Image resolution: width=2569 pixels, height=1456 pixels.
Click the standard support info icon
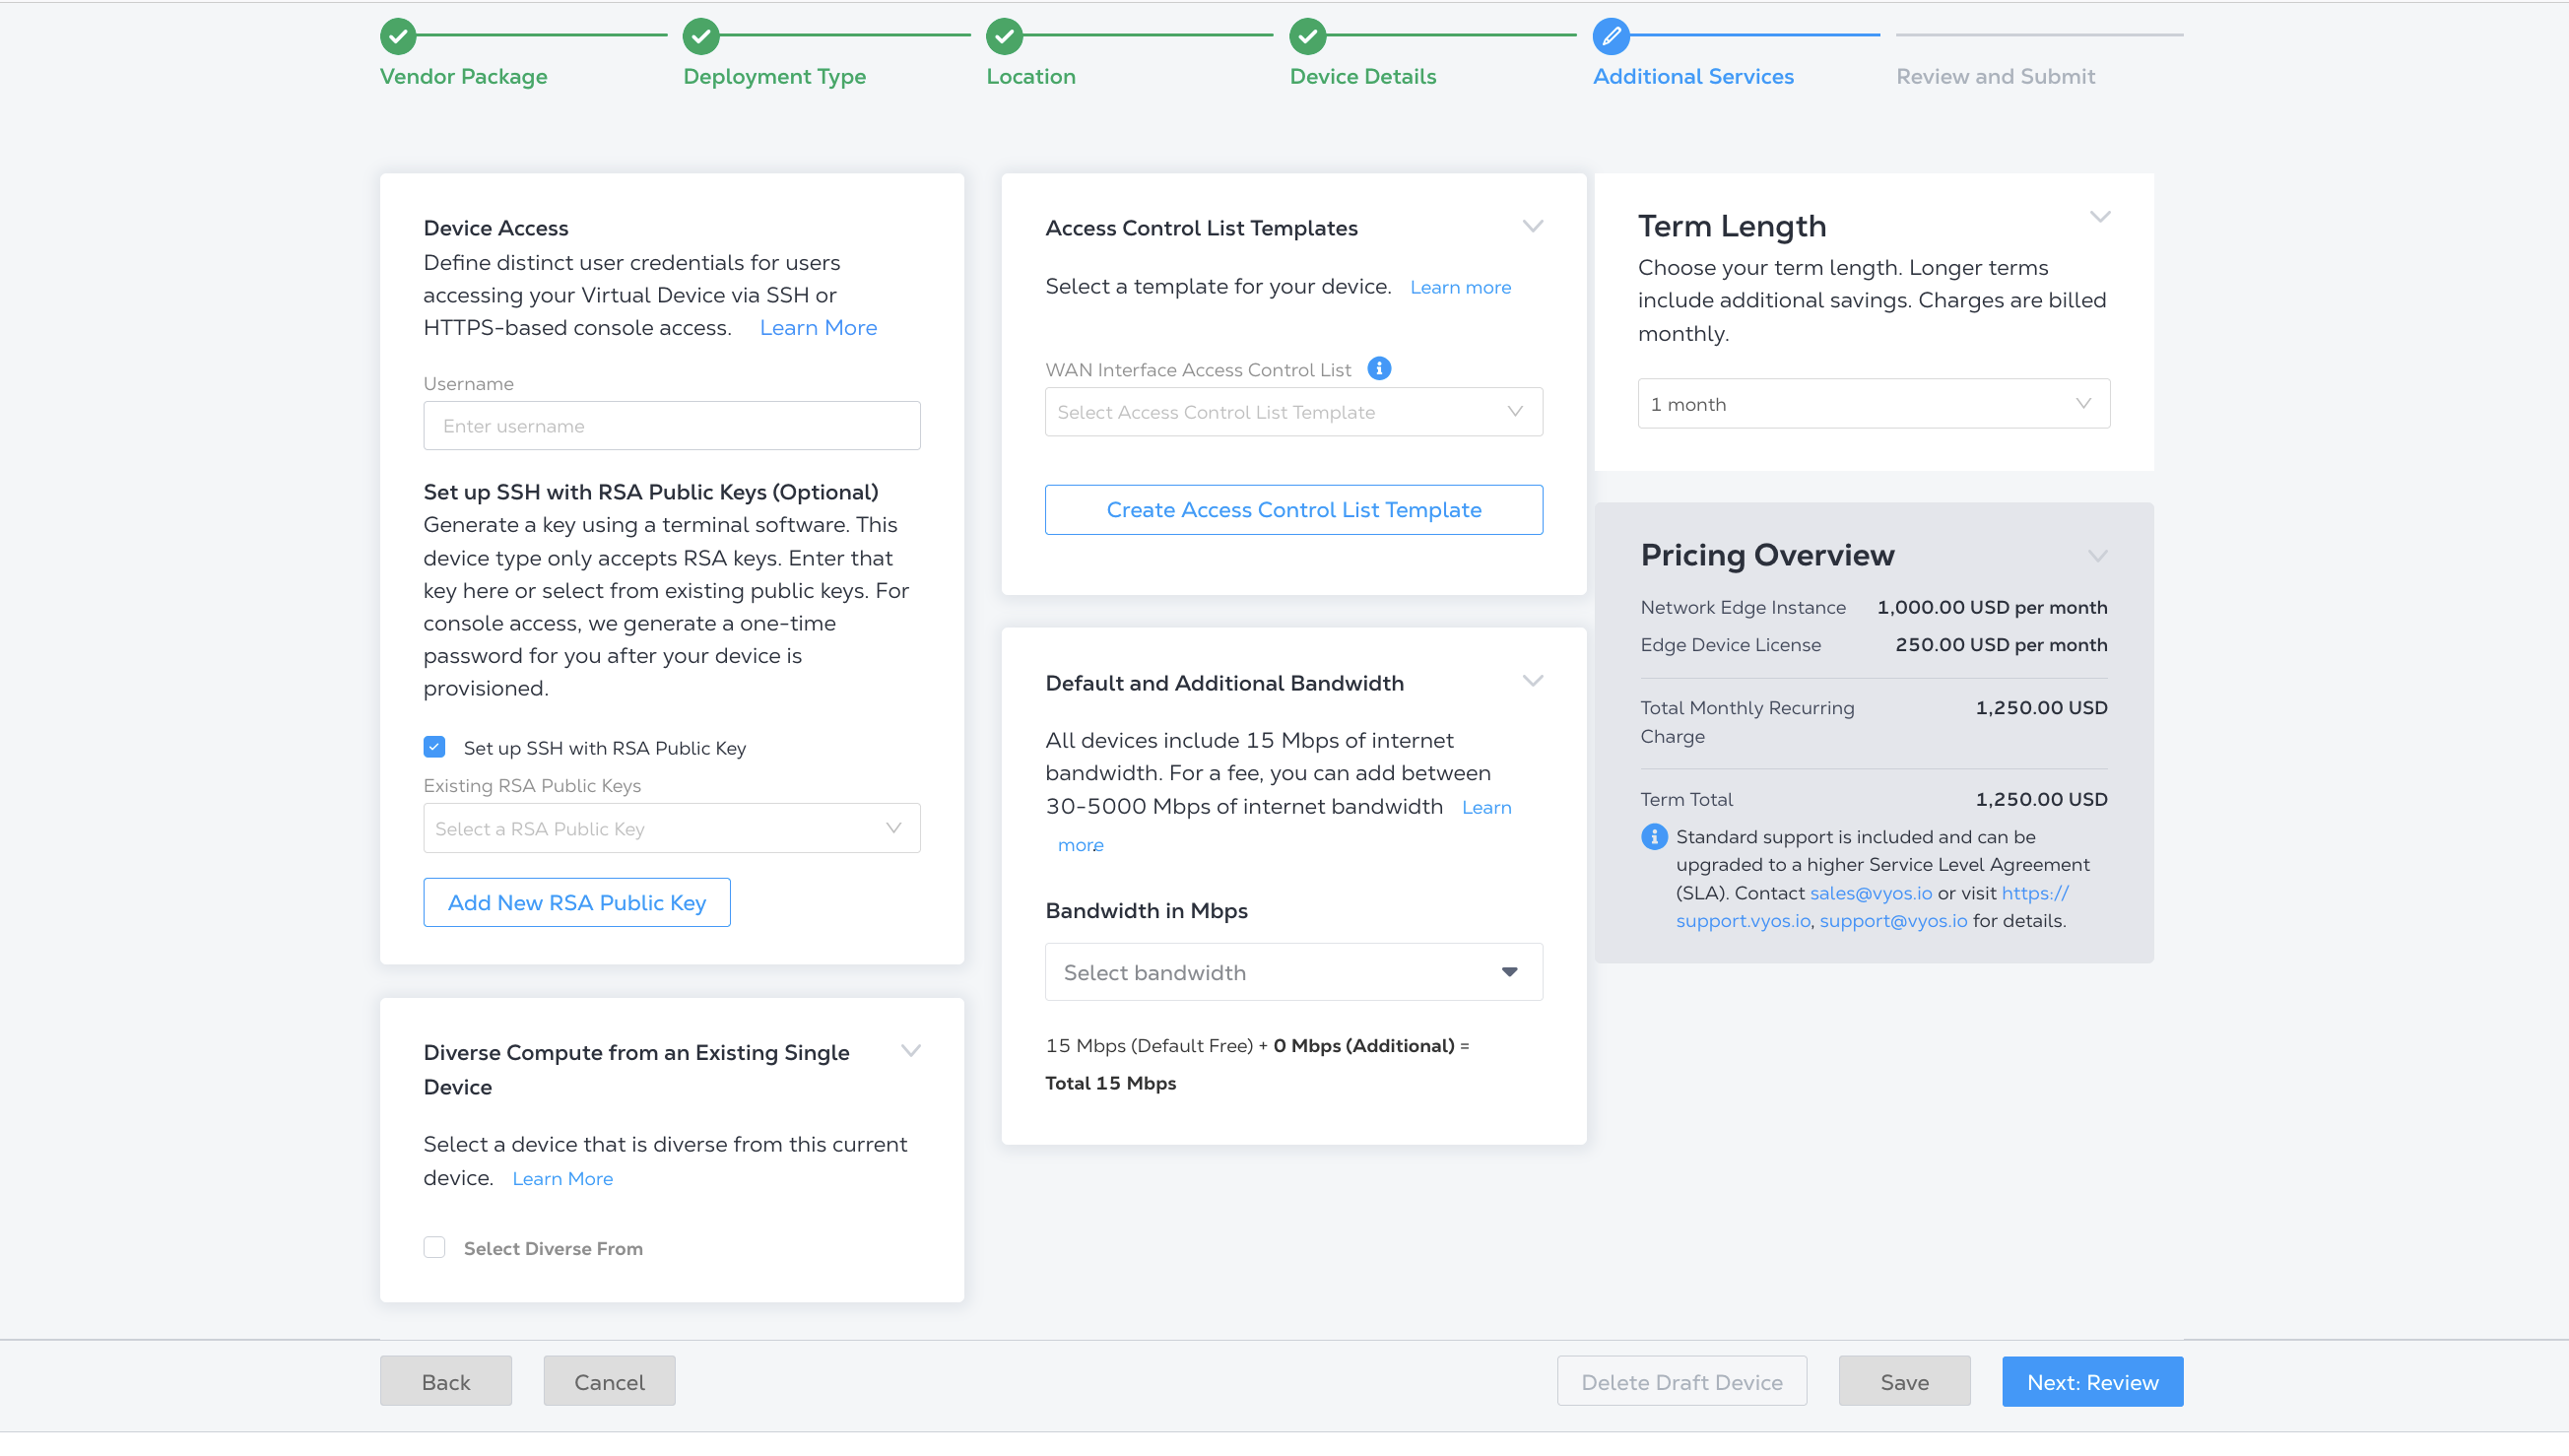(1653, 836)
